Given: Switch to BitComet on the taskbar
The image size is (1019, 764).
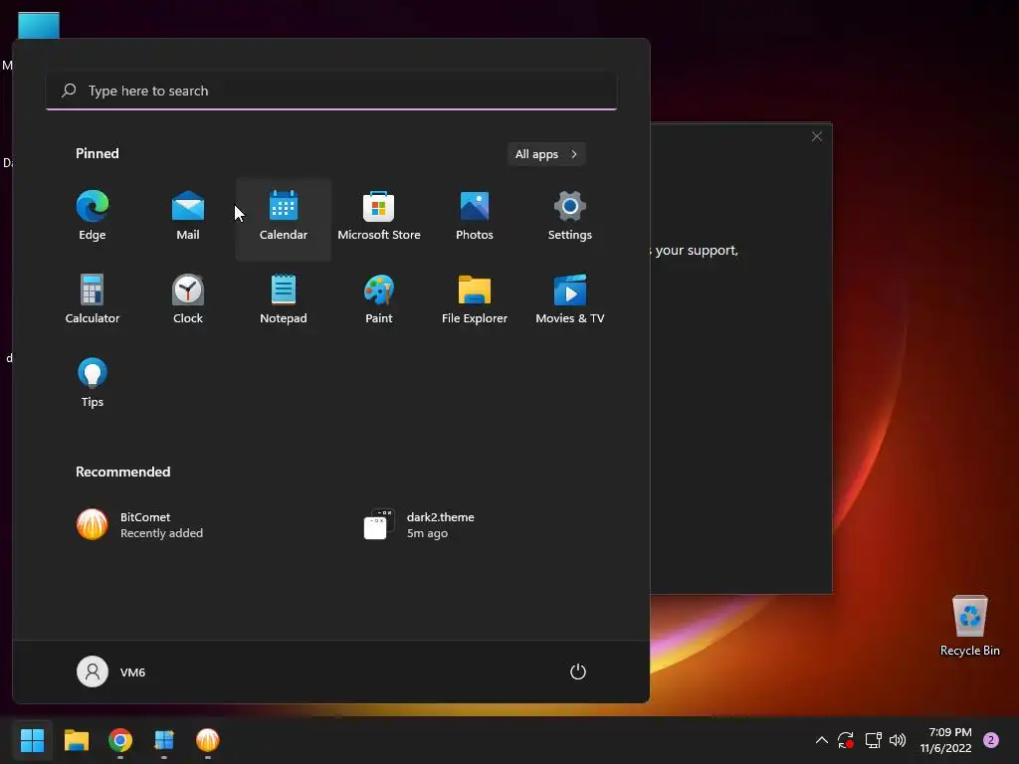Looking at the screenshot, I should coord(208,740).
